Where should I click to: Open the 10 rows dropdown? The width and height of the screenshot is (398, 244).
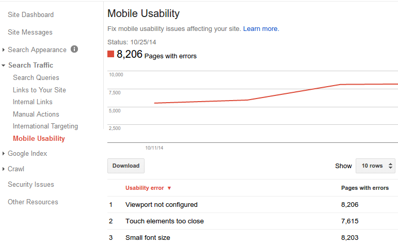point(375,166)
